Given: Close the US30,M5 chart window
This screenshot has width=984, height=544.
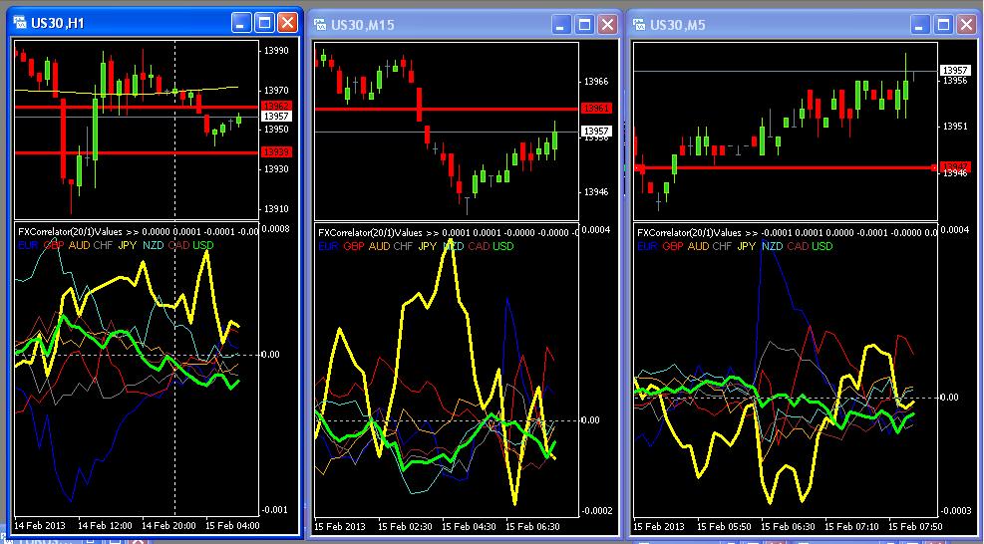Looking at the screenshot, I should 966,25.
